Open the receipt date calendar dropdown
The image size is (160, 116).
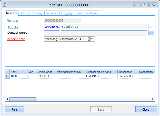pos(91,39)
